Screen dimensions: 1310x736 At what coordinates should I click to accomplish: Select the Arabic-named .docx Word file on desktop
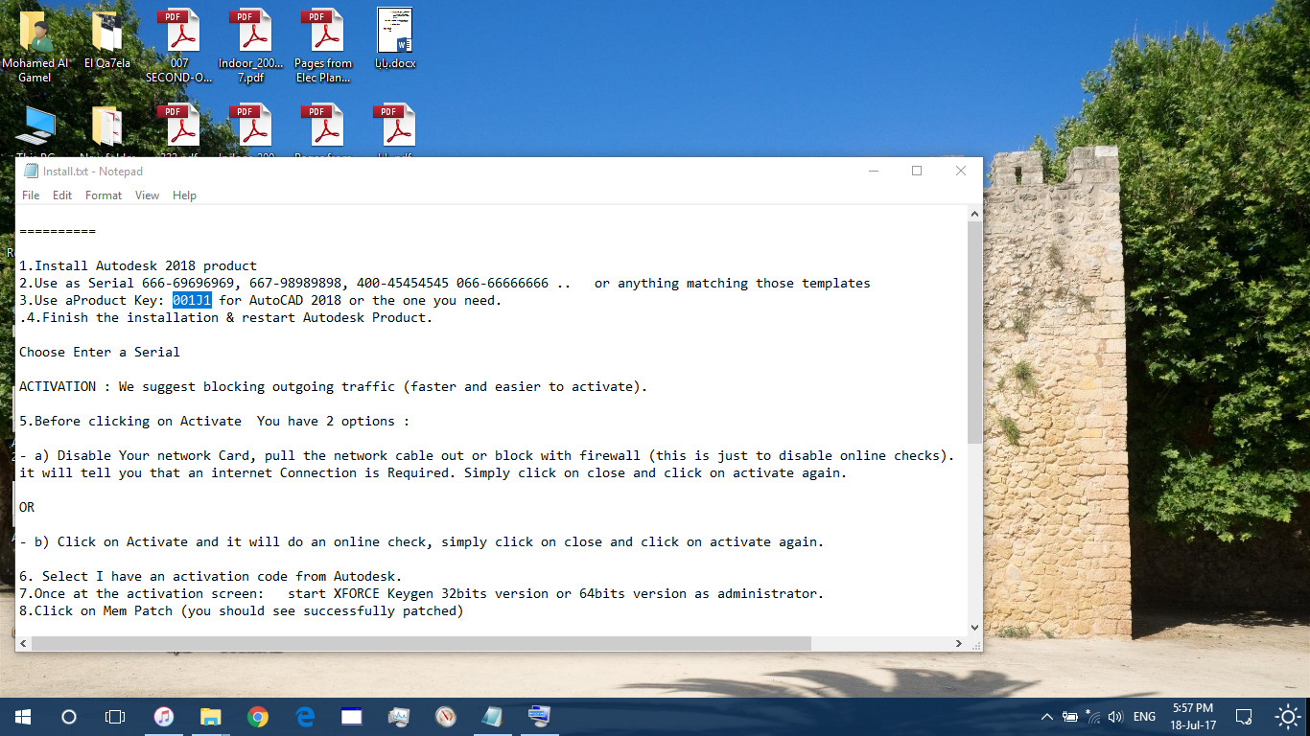tap(395, 41)
